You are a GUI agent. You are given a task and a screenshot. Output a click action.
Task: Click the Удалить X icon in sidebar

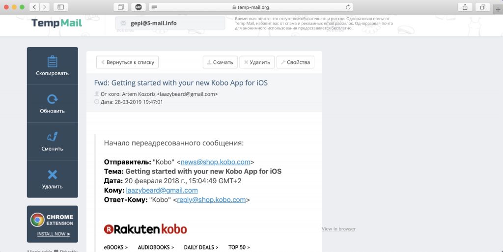pyautogui.click(x=53, y=174)
